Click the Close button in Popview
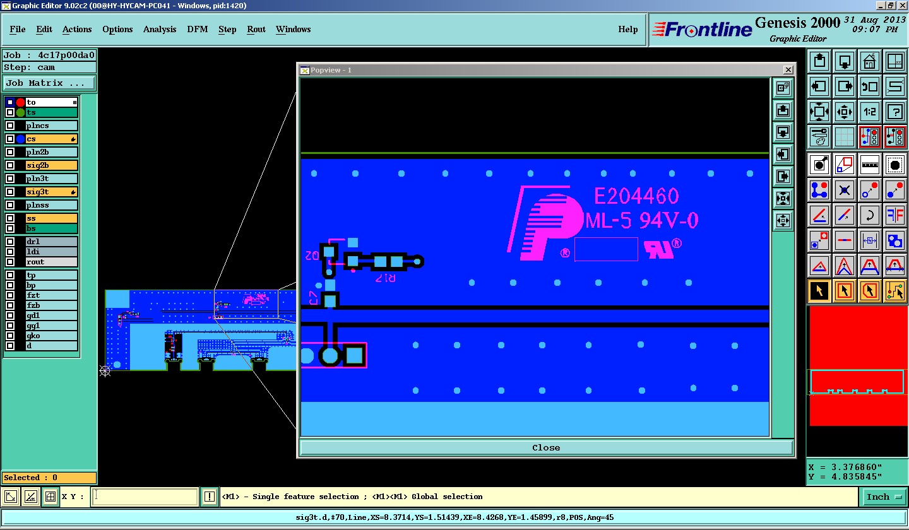The width and height of the screenshot is (909, 530). pos(546,447)
